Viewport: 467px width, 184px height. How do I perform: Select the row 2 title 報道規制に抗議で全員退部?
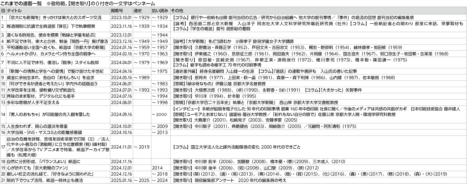51,26
